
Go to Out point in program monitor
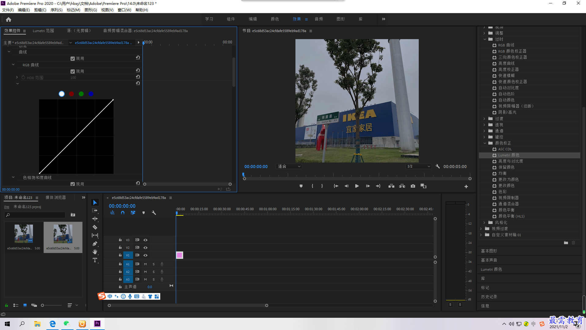pos(378,186)
